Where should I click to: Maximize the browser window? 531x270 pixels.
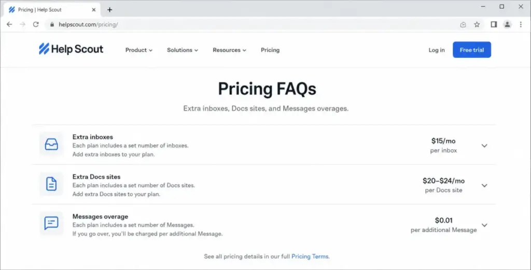502,6
